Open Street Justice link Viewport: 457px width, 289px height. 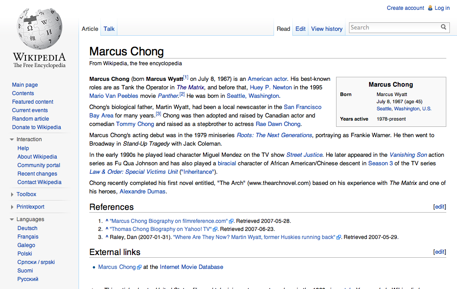(x=304, y=155)
